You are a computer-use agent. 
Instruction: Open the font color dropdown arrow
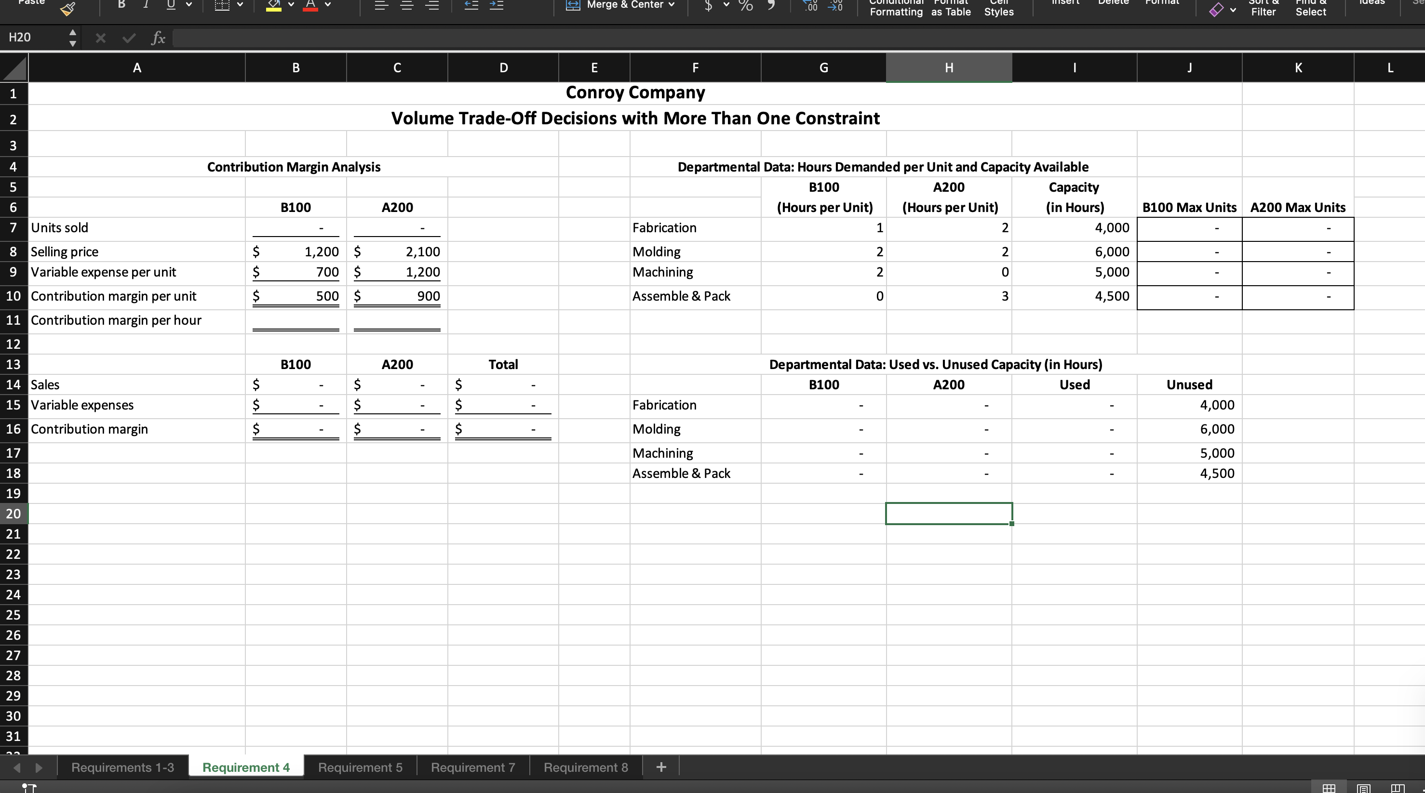tap(328, 5)
